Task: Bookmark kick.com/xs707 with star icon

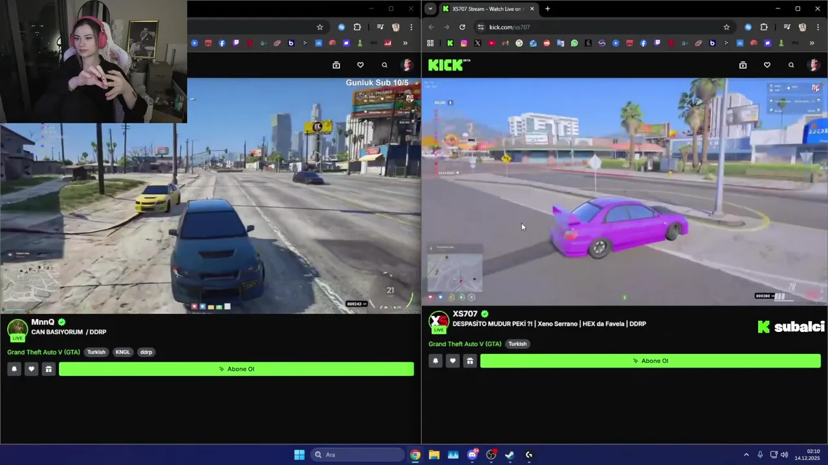Action: [726, 27]
